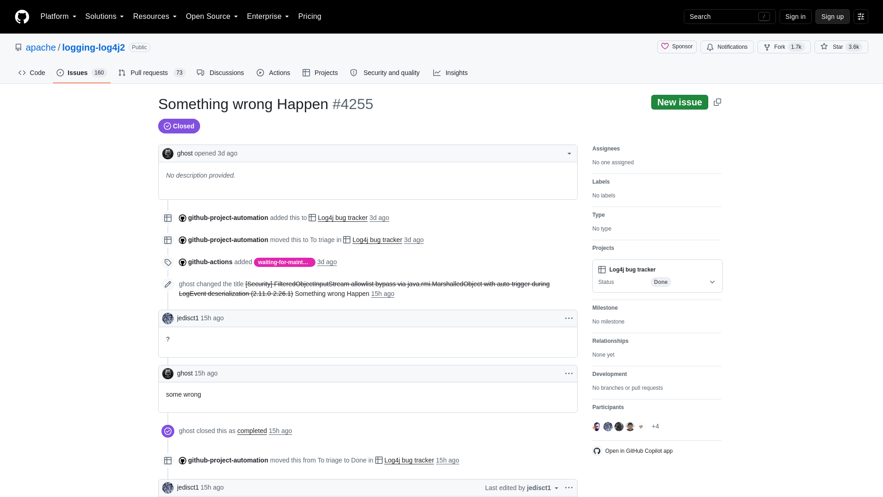Go to the Discussions tab
The image size is (883, 497).
(220, 73)
